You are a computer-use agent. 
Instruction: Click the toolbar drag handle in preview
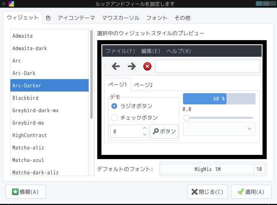(x=104, y=66)
